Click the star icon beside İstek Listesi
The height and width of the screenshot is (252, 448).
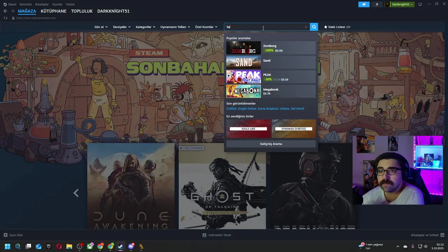tap(325, 27)
